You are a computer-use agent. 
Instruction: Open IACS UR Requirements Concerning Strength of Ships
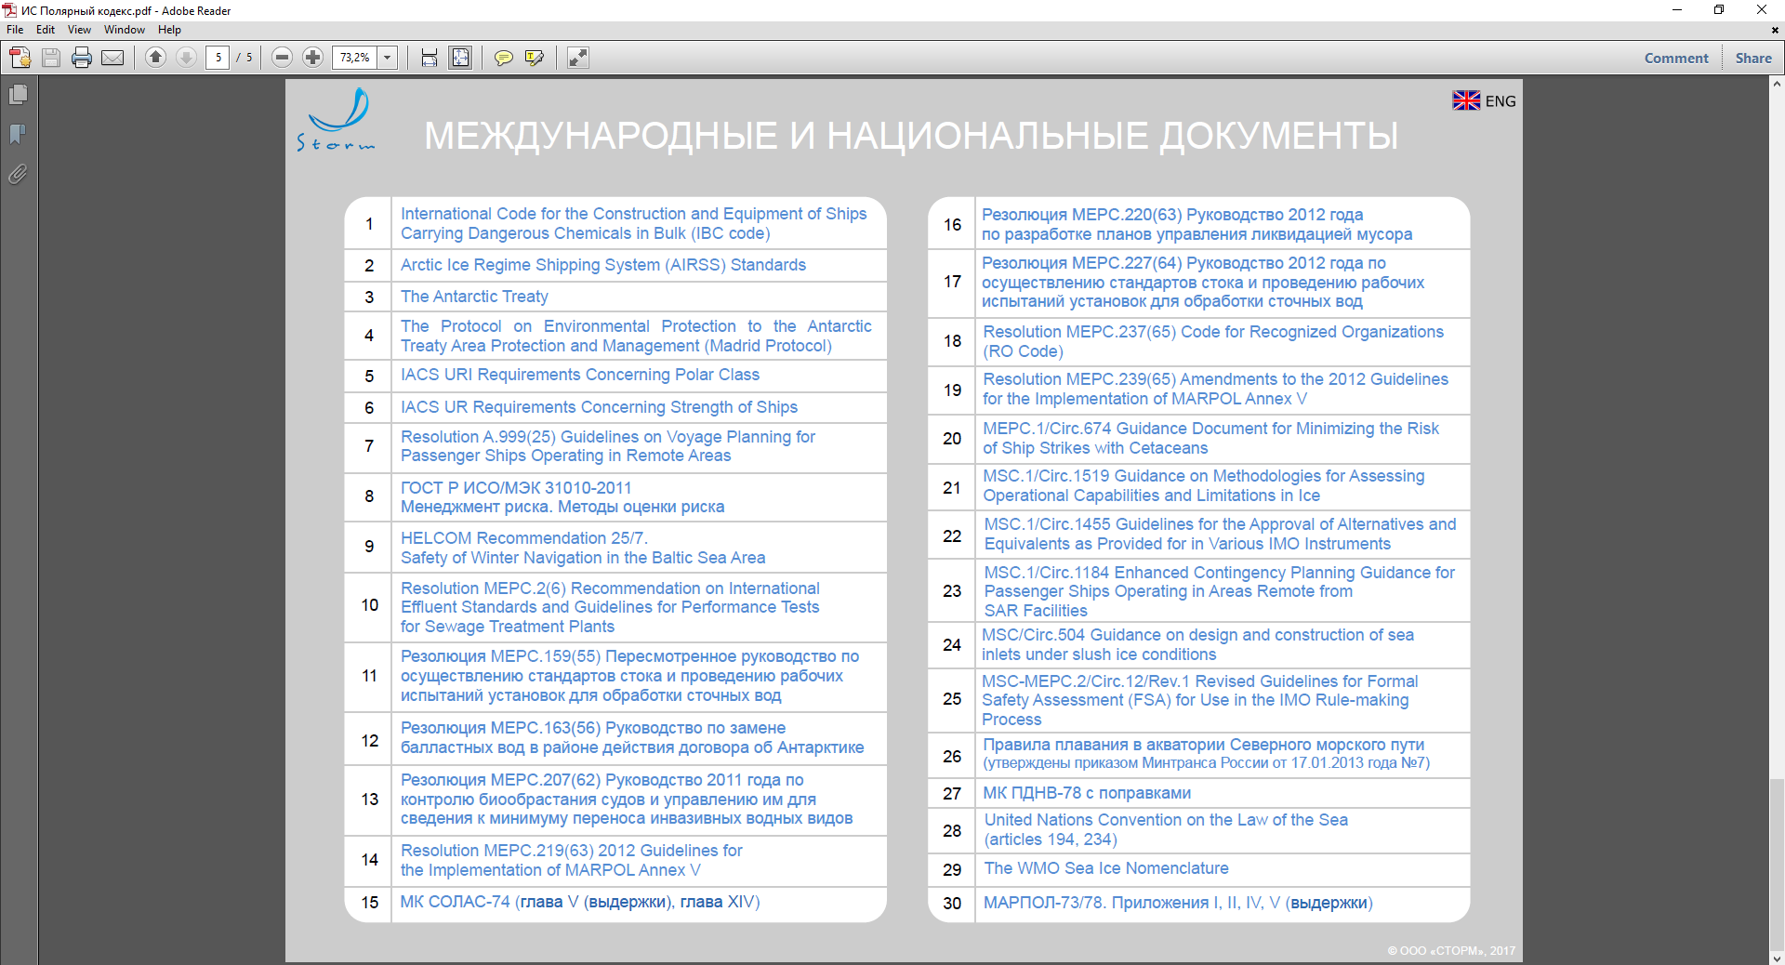pyautogui.click(x=599, y=407)
